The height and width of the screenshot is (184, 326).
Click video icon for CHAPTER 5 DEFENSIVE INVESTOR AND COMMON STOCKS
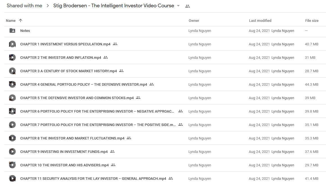12,98
